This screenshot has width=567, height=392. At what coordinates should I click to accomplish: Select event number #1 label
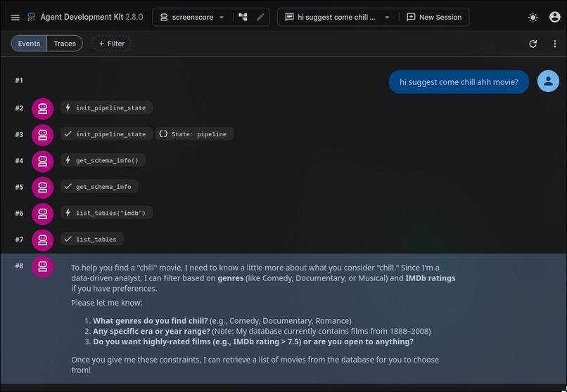coord(19,80)
